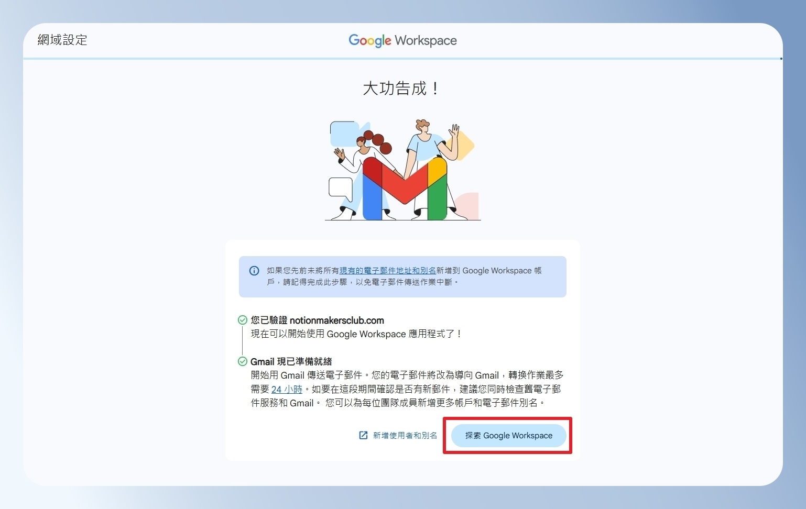Click the 探索 Google Workspace button
Viewport: 806px width, 509px height.
pyautogui.click(x=508, y=436)
